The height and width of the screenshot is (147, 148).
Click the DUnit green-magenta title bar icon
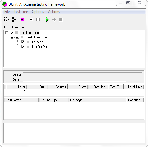[5, 4]
